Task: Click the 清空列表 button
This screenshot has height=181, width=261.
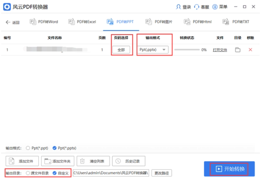Action: click(93, 161)
